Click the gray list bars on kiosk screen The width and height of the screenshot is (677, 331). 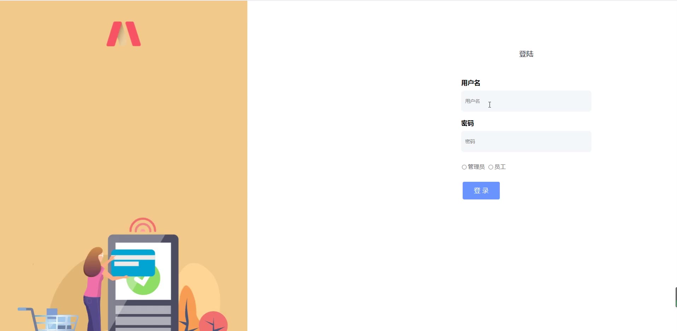pyautogui.click(x=143, y=318)
